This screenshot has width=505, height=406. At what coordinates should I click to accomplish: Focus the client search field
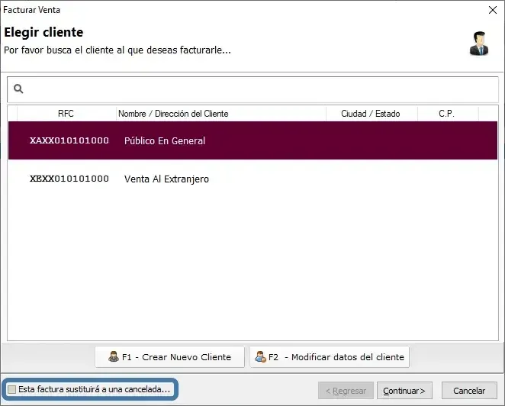click(252, 89)
